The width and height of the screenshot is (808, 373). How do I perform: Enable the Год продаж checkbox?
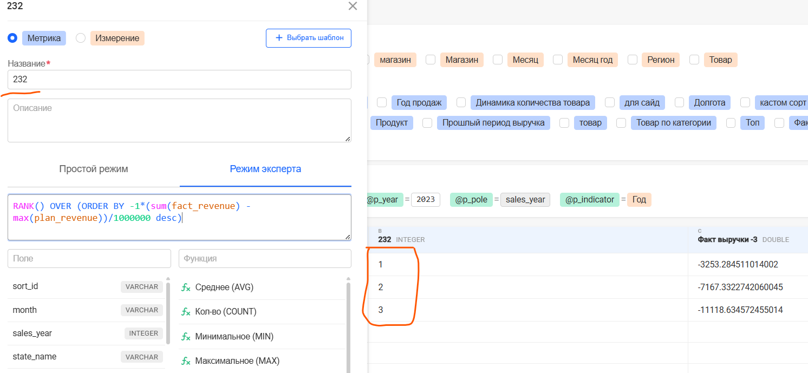click(382, 102)
